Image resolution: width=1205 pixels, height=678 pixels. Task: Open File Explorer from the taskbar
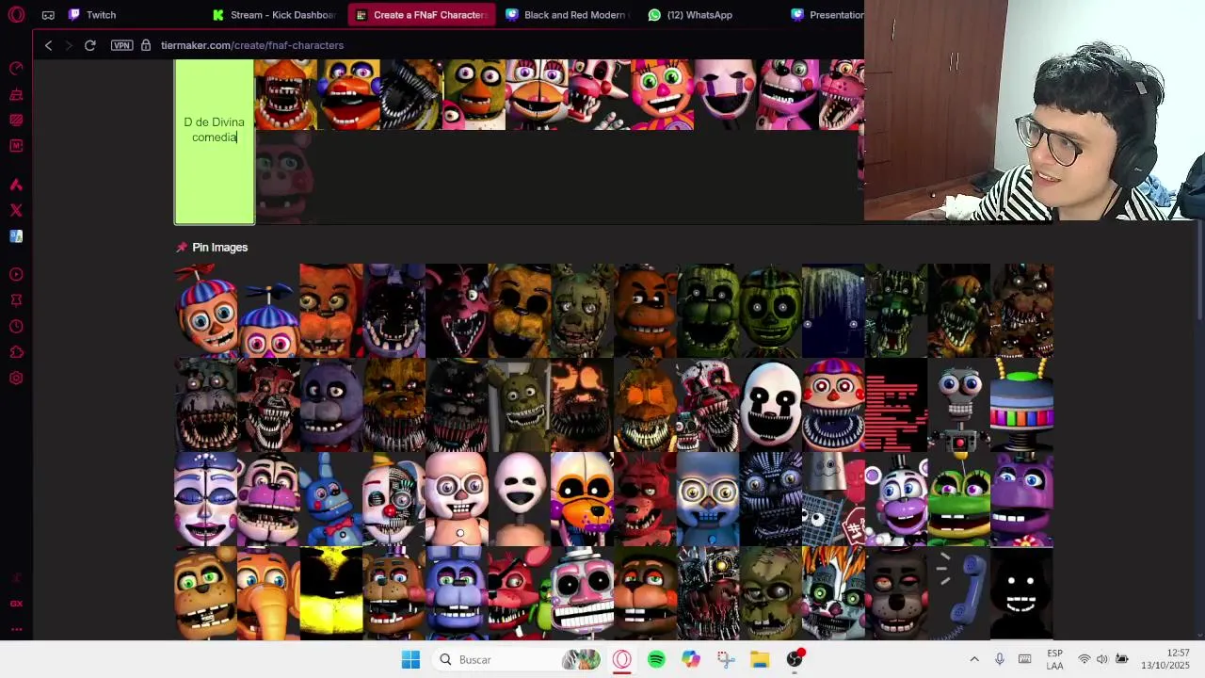760,660
